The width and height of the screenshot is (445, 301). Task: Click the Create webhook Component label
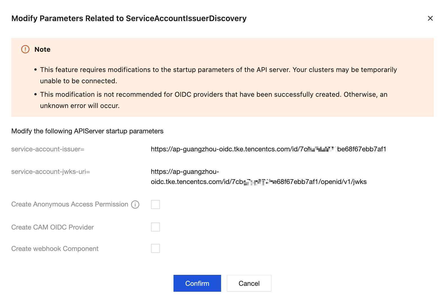55,249
